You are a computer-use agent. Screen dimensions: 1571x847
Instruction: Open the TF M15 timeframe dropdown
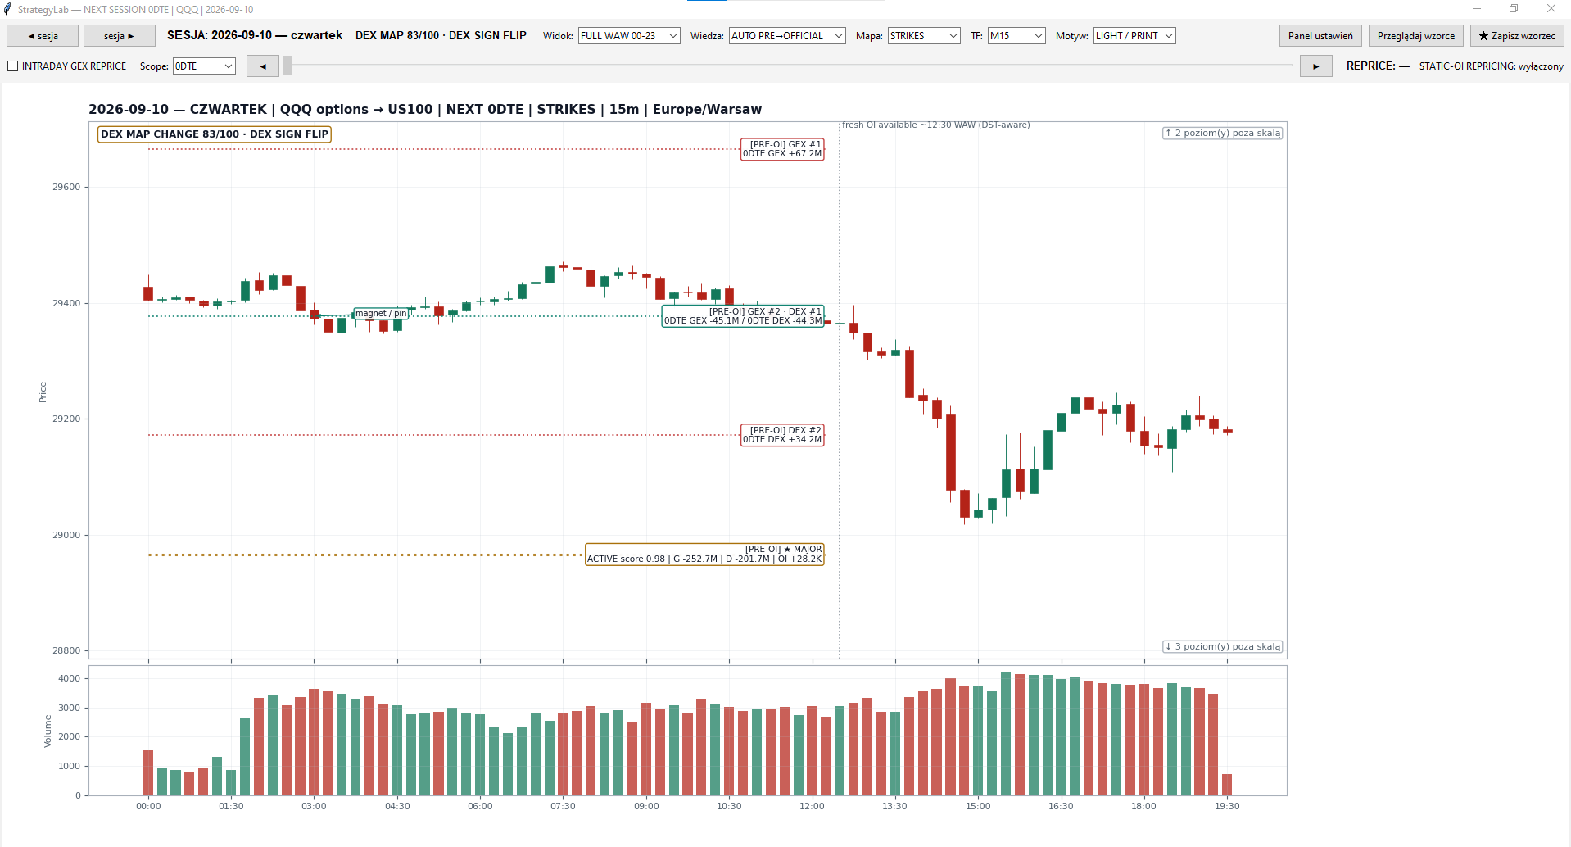[1016, 36]
